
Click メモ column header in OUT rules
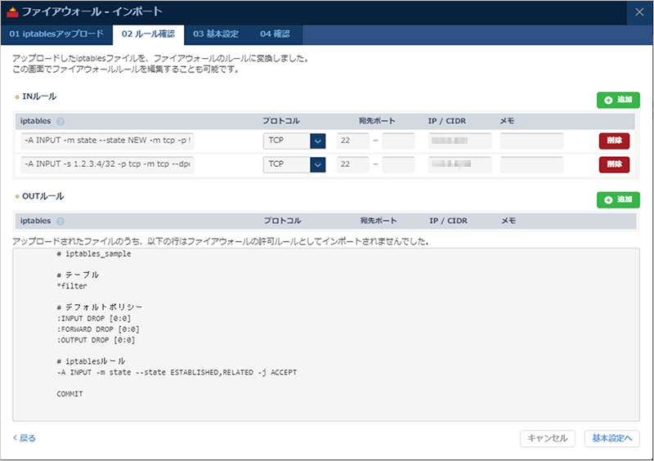(x=508, y=221)
